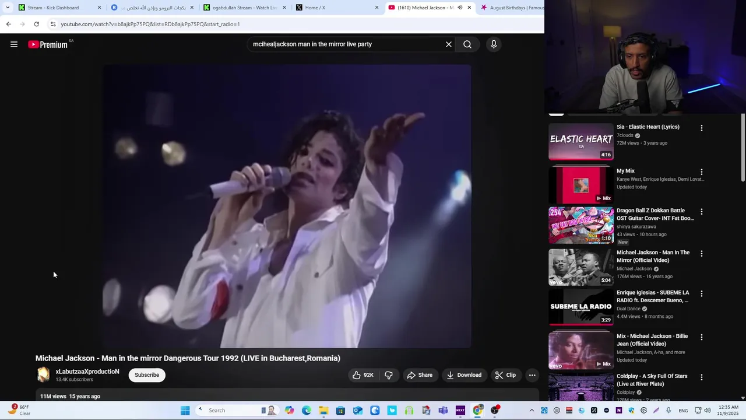Close the Home / X tab
The width and height of the screenshot is (746, 420).
click(x=376, y=8)
